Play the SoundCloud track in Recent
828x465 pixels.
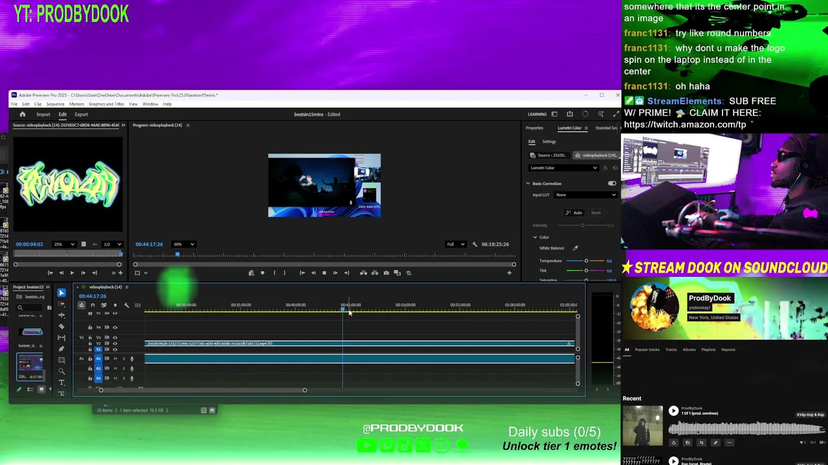pyautogui.click(x=673, y=411)
